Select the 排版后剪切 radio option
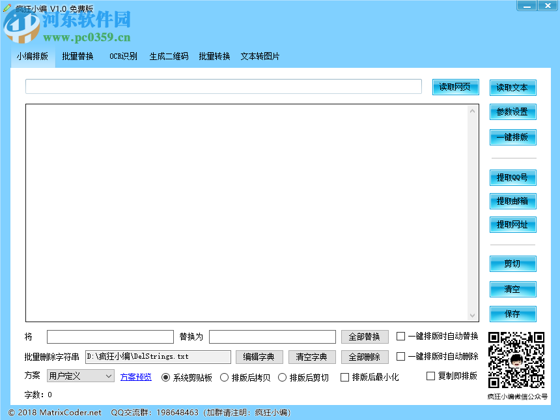This screenshot has height=420, width=560. pos(283,377)
